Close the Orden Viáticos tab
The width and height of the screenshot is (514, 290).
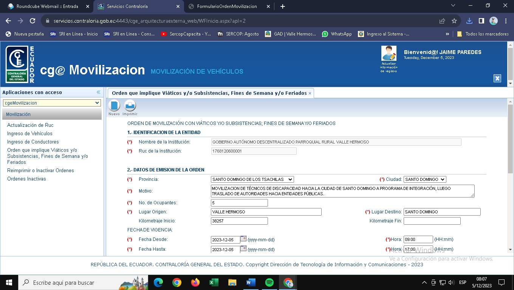coord(310,93)
